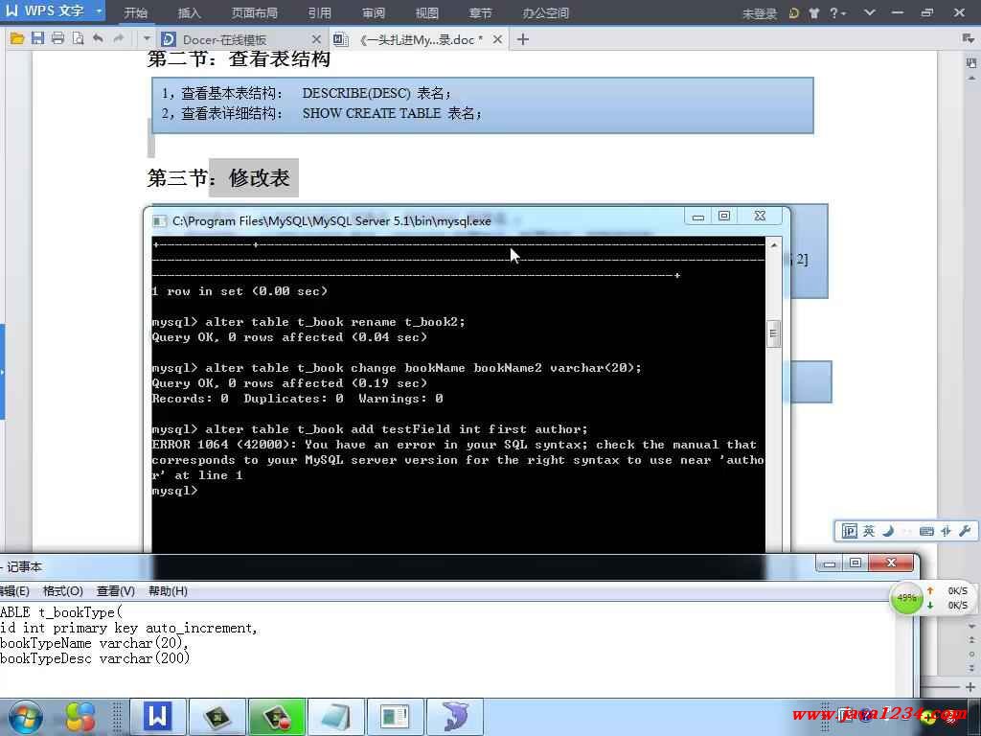
Task: Open the WPS W taskbar button
Action: coord(158,717)
